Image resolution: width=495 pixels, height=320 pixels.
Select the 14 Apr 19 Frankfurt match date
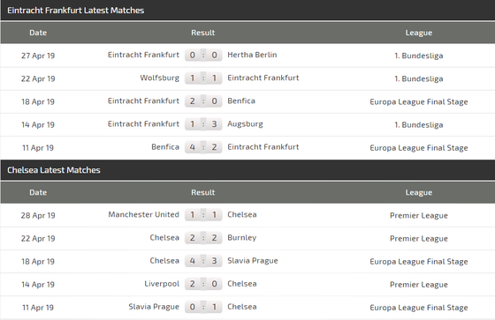[x=38, y=124]
